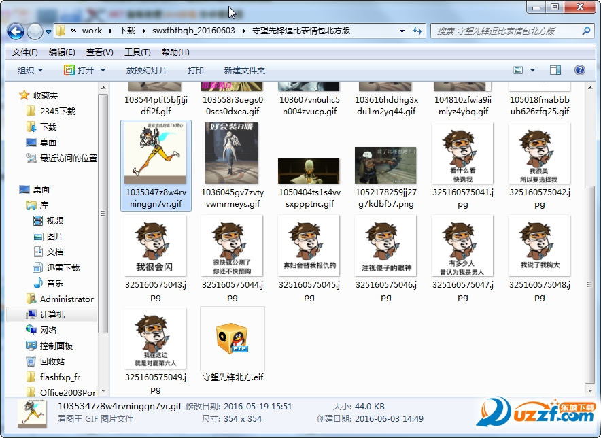The image size is (601, 438).
Task: Toggle the preview pane icon
Action: [555, 70]
